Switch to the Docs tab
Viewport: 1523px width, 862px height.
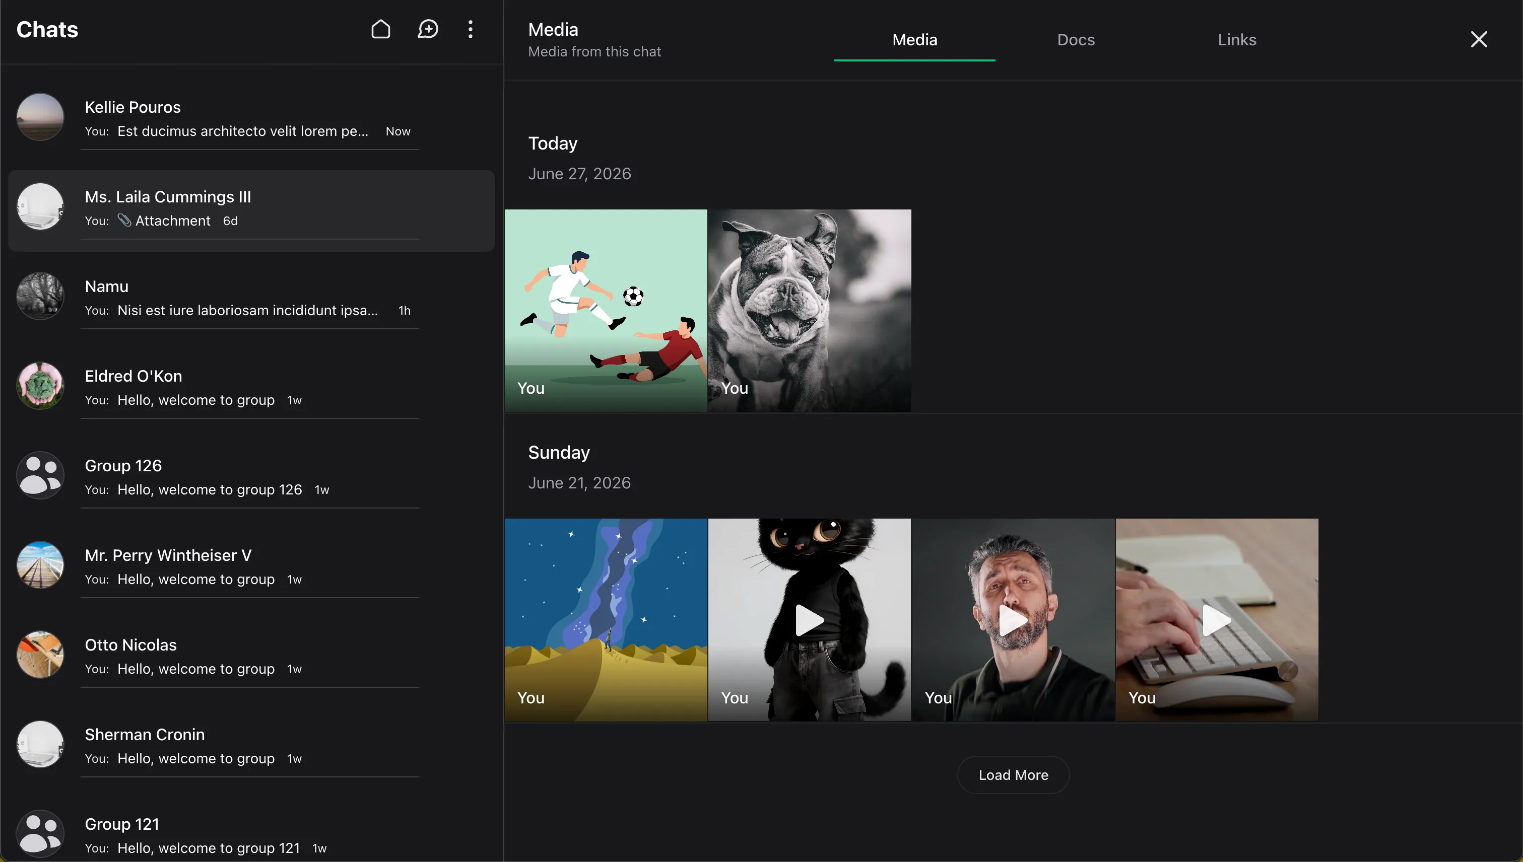(x=1076, y=40)
